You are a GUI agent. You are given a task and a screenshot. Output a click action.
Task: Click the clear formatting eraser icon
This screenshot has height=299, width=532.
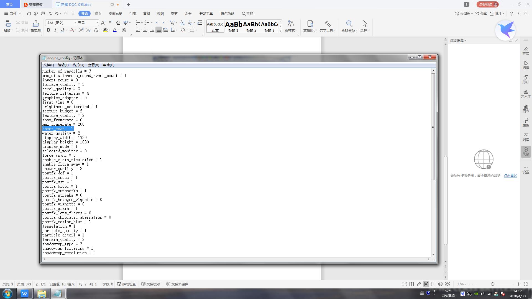pos(118,23)
